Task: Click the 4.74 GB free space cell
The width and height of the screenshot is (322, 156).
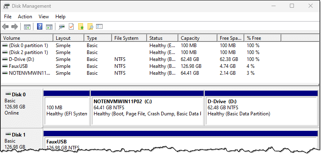Action: click(x=228, y=66)
